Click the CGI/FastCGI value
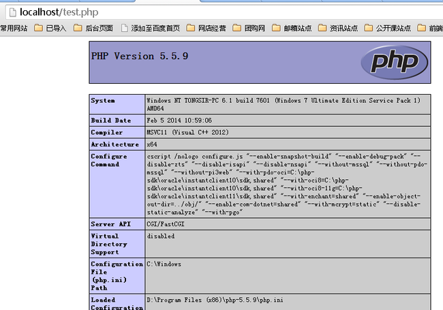Viewport: 443px width, 310px height. click(166, 224)
